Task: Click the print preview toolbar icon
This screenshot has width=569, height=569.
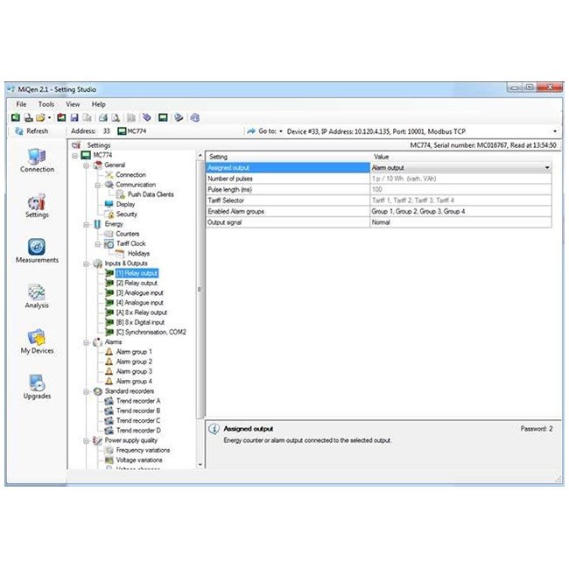Action: pos(116,117)
